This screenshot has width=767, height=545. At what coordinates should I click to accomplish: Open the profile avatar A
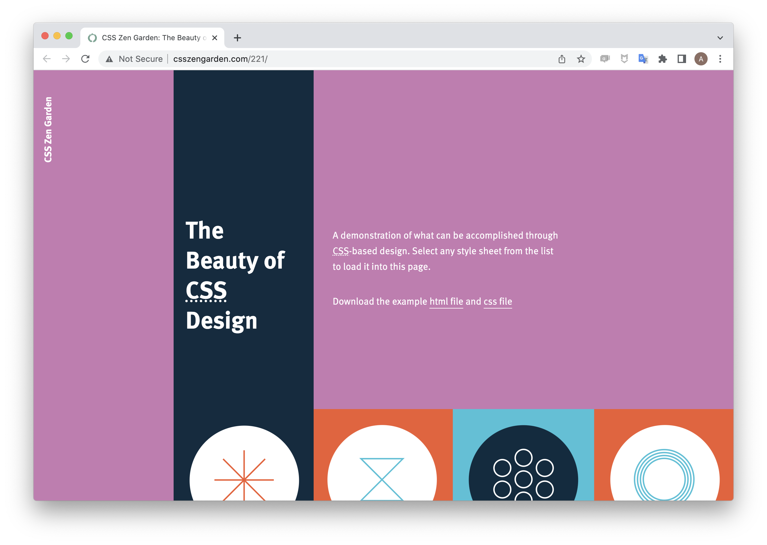pyautogui.click(x=701, y=59)
